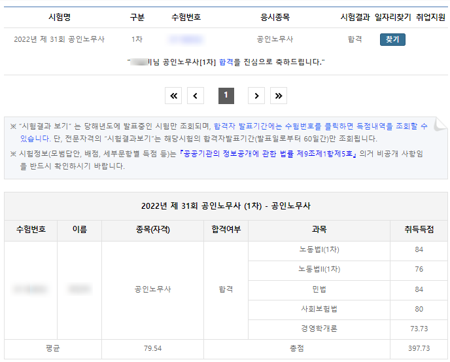450x362 pixels.
Task: Click the 취득득점 header
Action: point(419,229)
